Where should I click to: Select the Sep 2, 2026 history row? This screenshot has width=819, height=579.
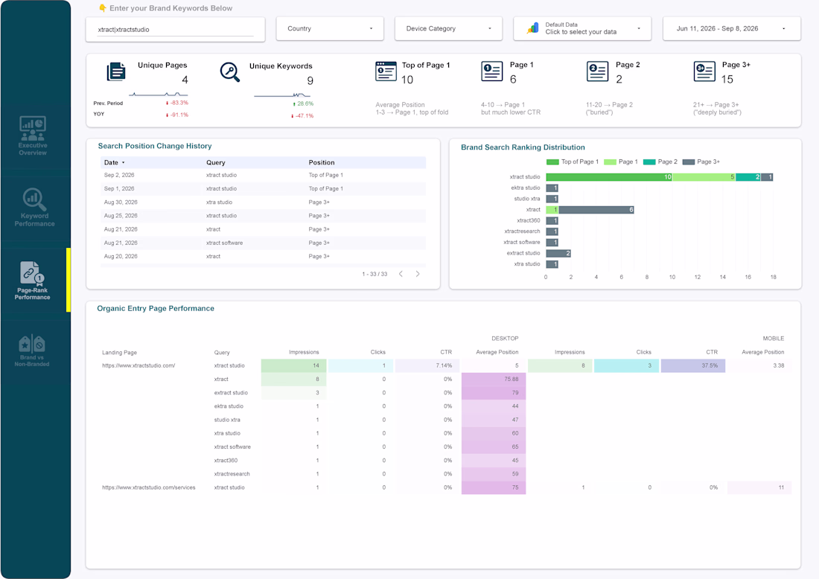(264, 176)
